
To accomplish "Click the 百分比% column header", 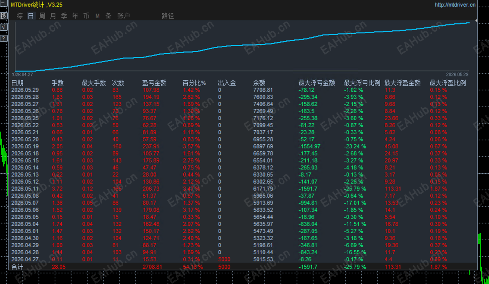I will (194, 83).
